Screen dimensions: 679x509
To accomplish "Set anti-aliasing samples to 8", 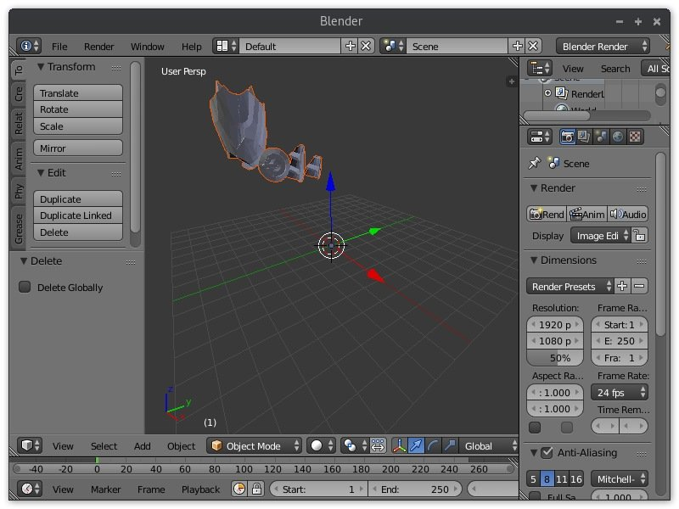I will coord(547,478).
